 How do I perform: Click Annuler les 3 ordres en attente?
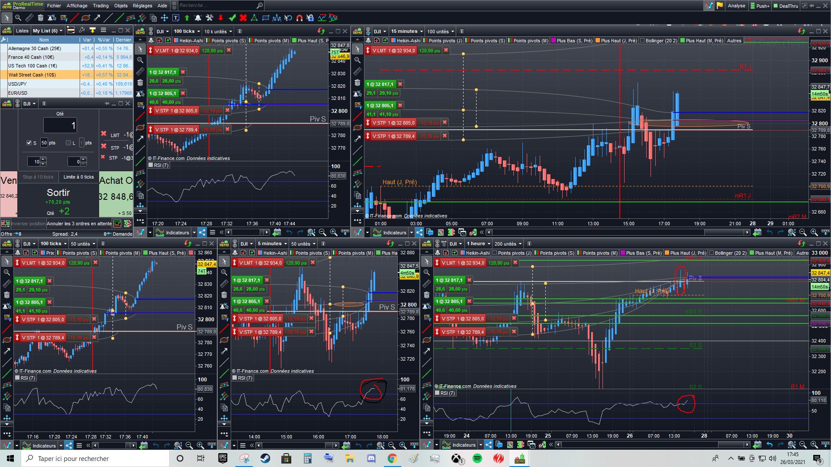pyautogui.click(x=79, y=224)
